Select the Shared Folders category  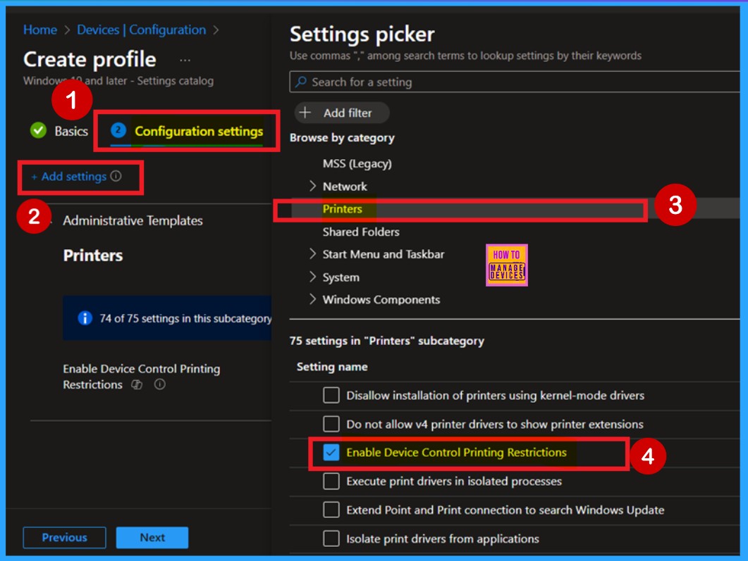click(360, 232)
